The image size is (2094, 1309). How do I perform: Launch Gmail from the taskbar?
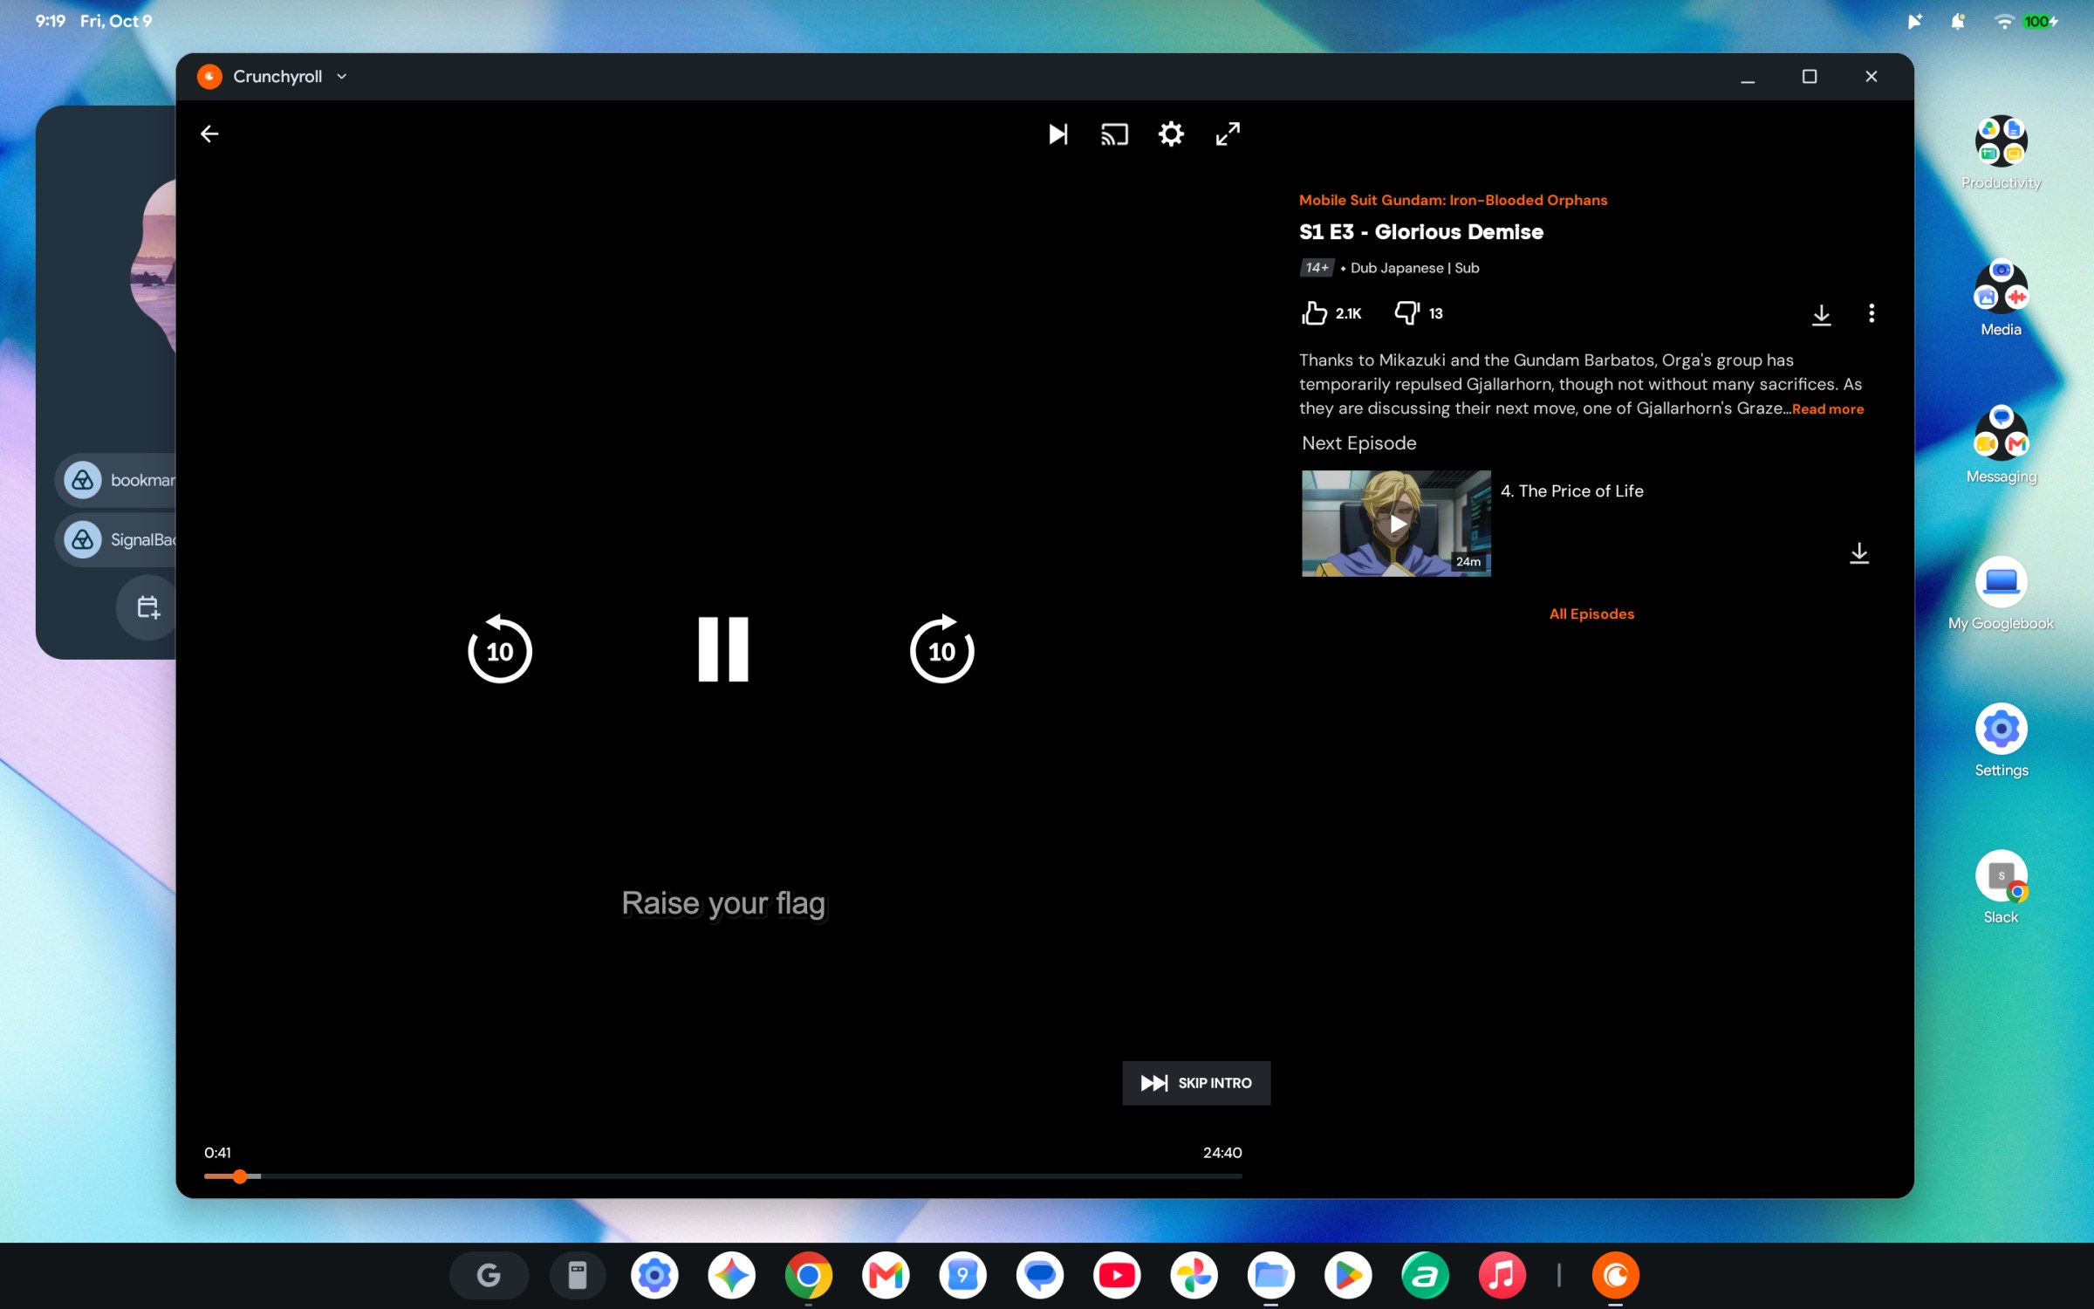click(886, 1275)
